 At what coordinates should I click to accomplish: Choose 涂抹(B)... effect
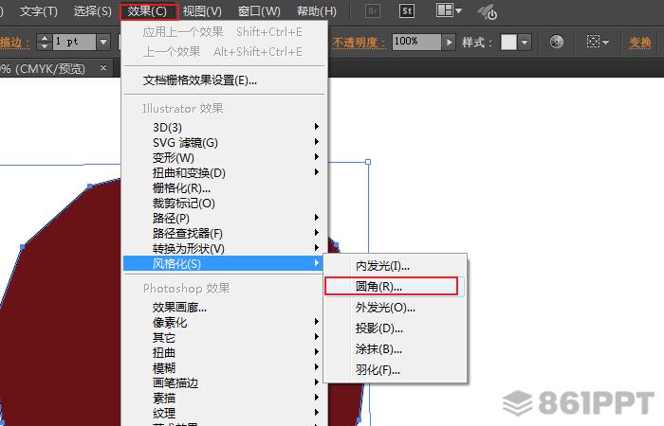[x=396, y=349]
